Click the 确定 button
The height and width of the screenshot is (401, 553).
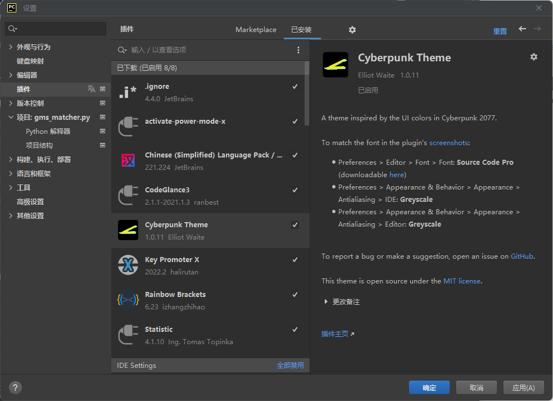click(429, 388)
